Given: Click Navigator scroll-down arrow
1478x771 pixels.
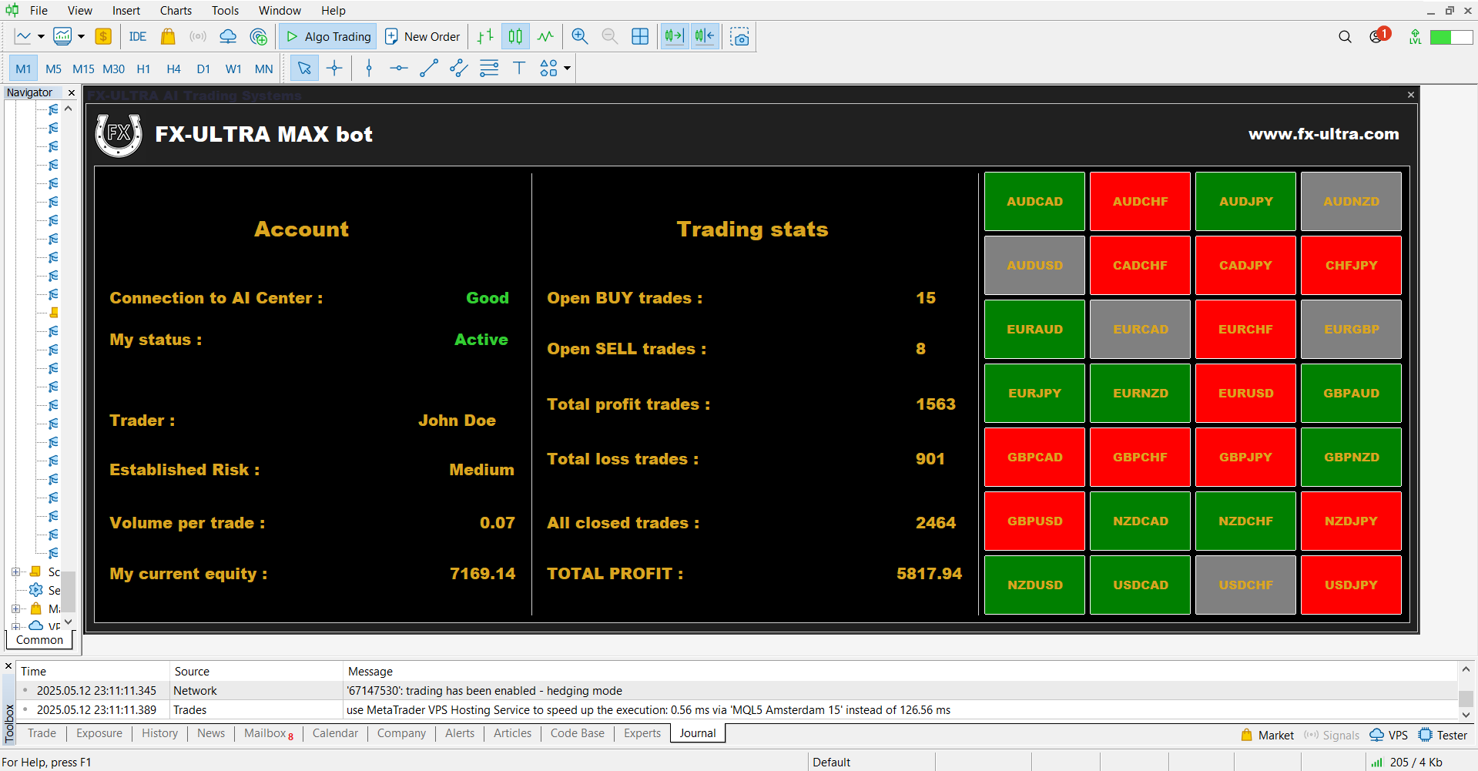Looking at the screenshot, I should point(69,622).
